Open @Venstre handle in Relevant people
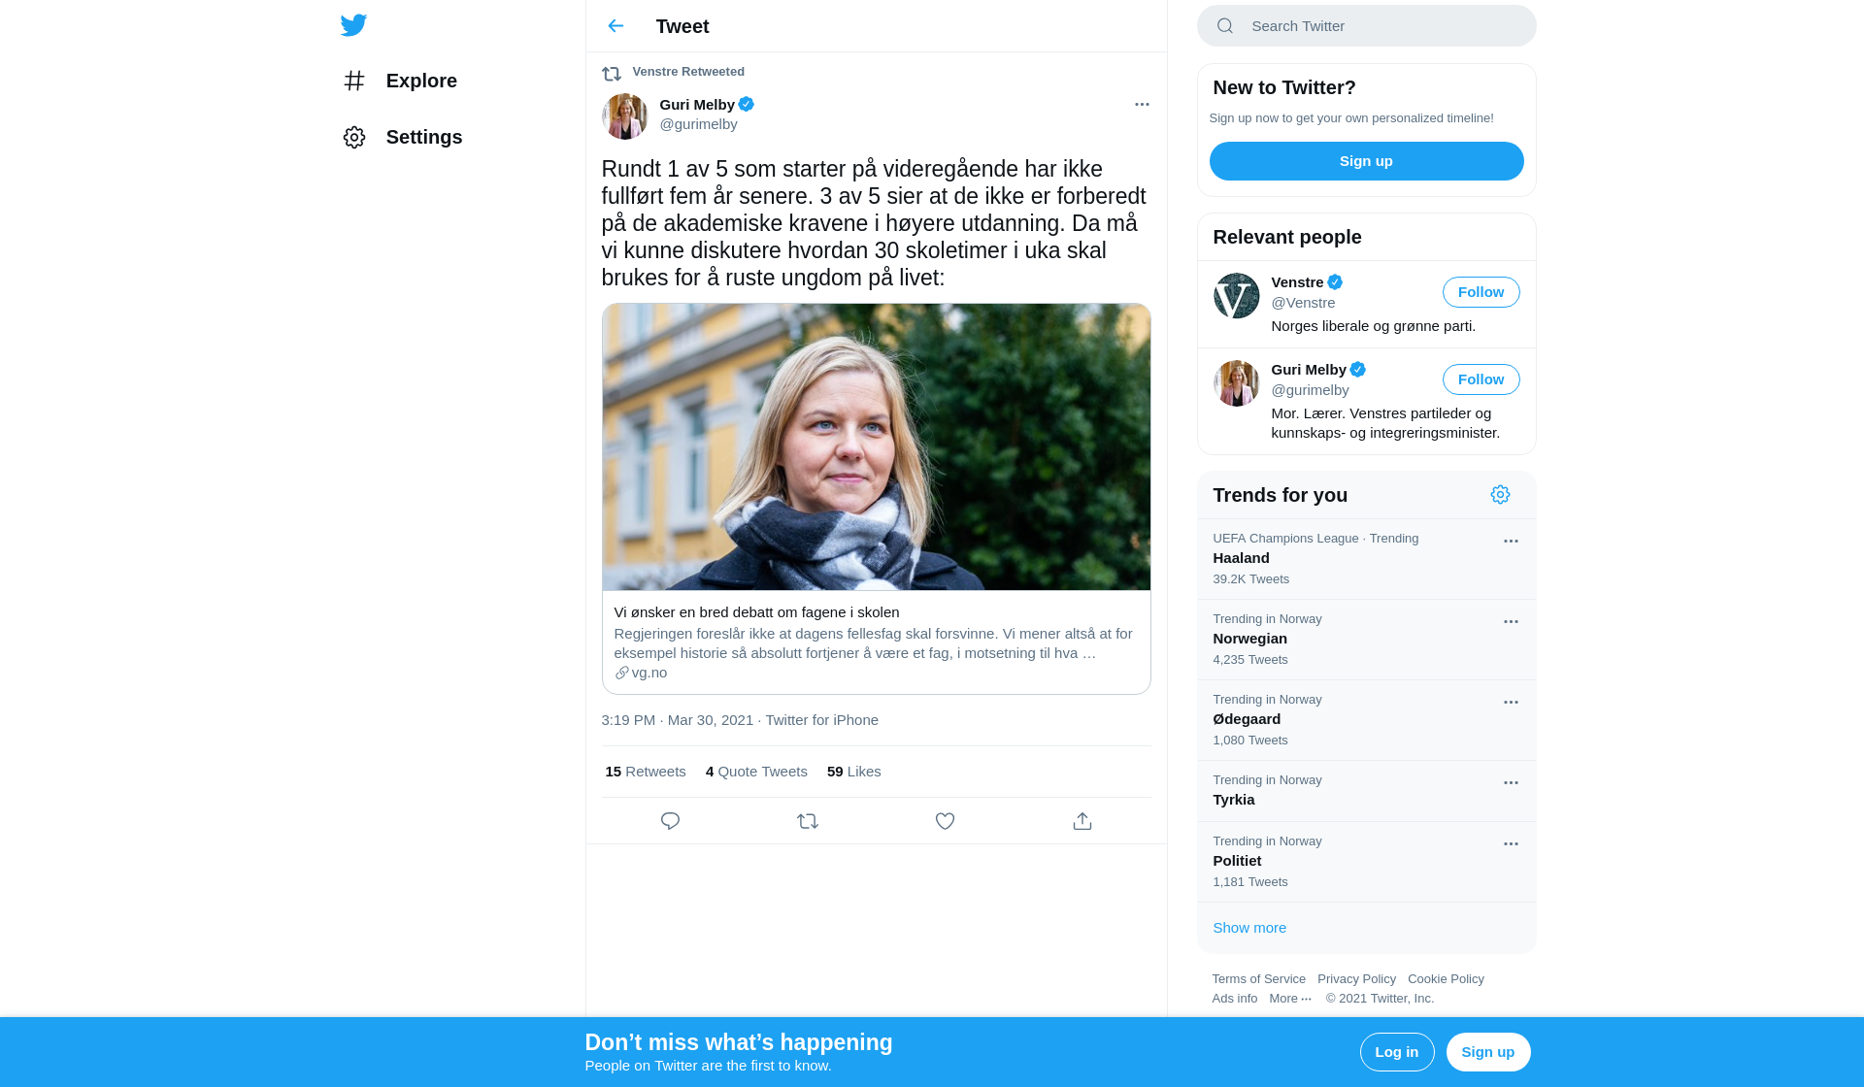This screenshot has height=1087, width=1864. pos(1303,303)
